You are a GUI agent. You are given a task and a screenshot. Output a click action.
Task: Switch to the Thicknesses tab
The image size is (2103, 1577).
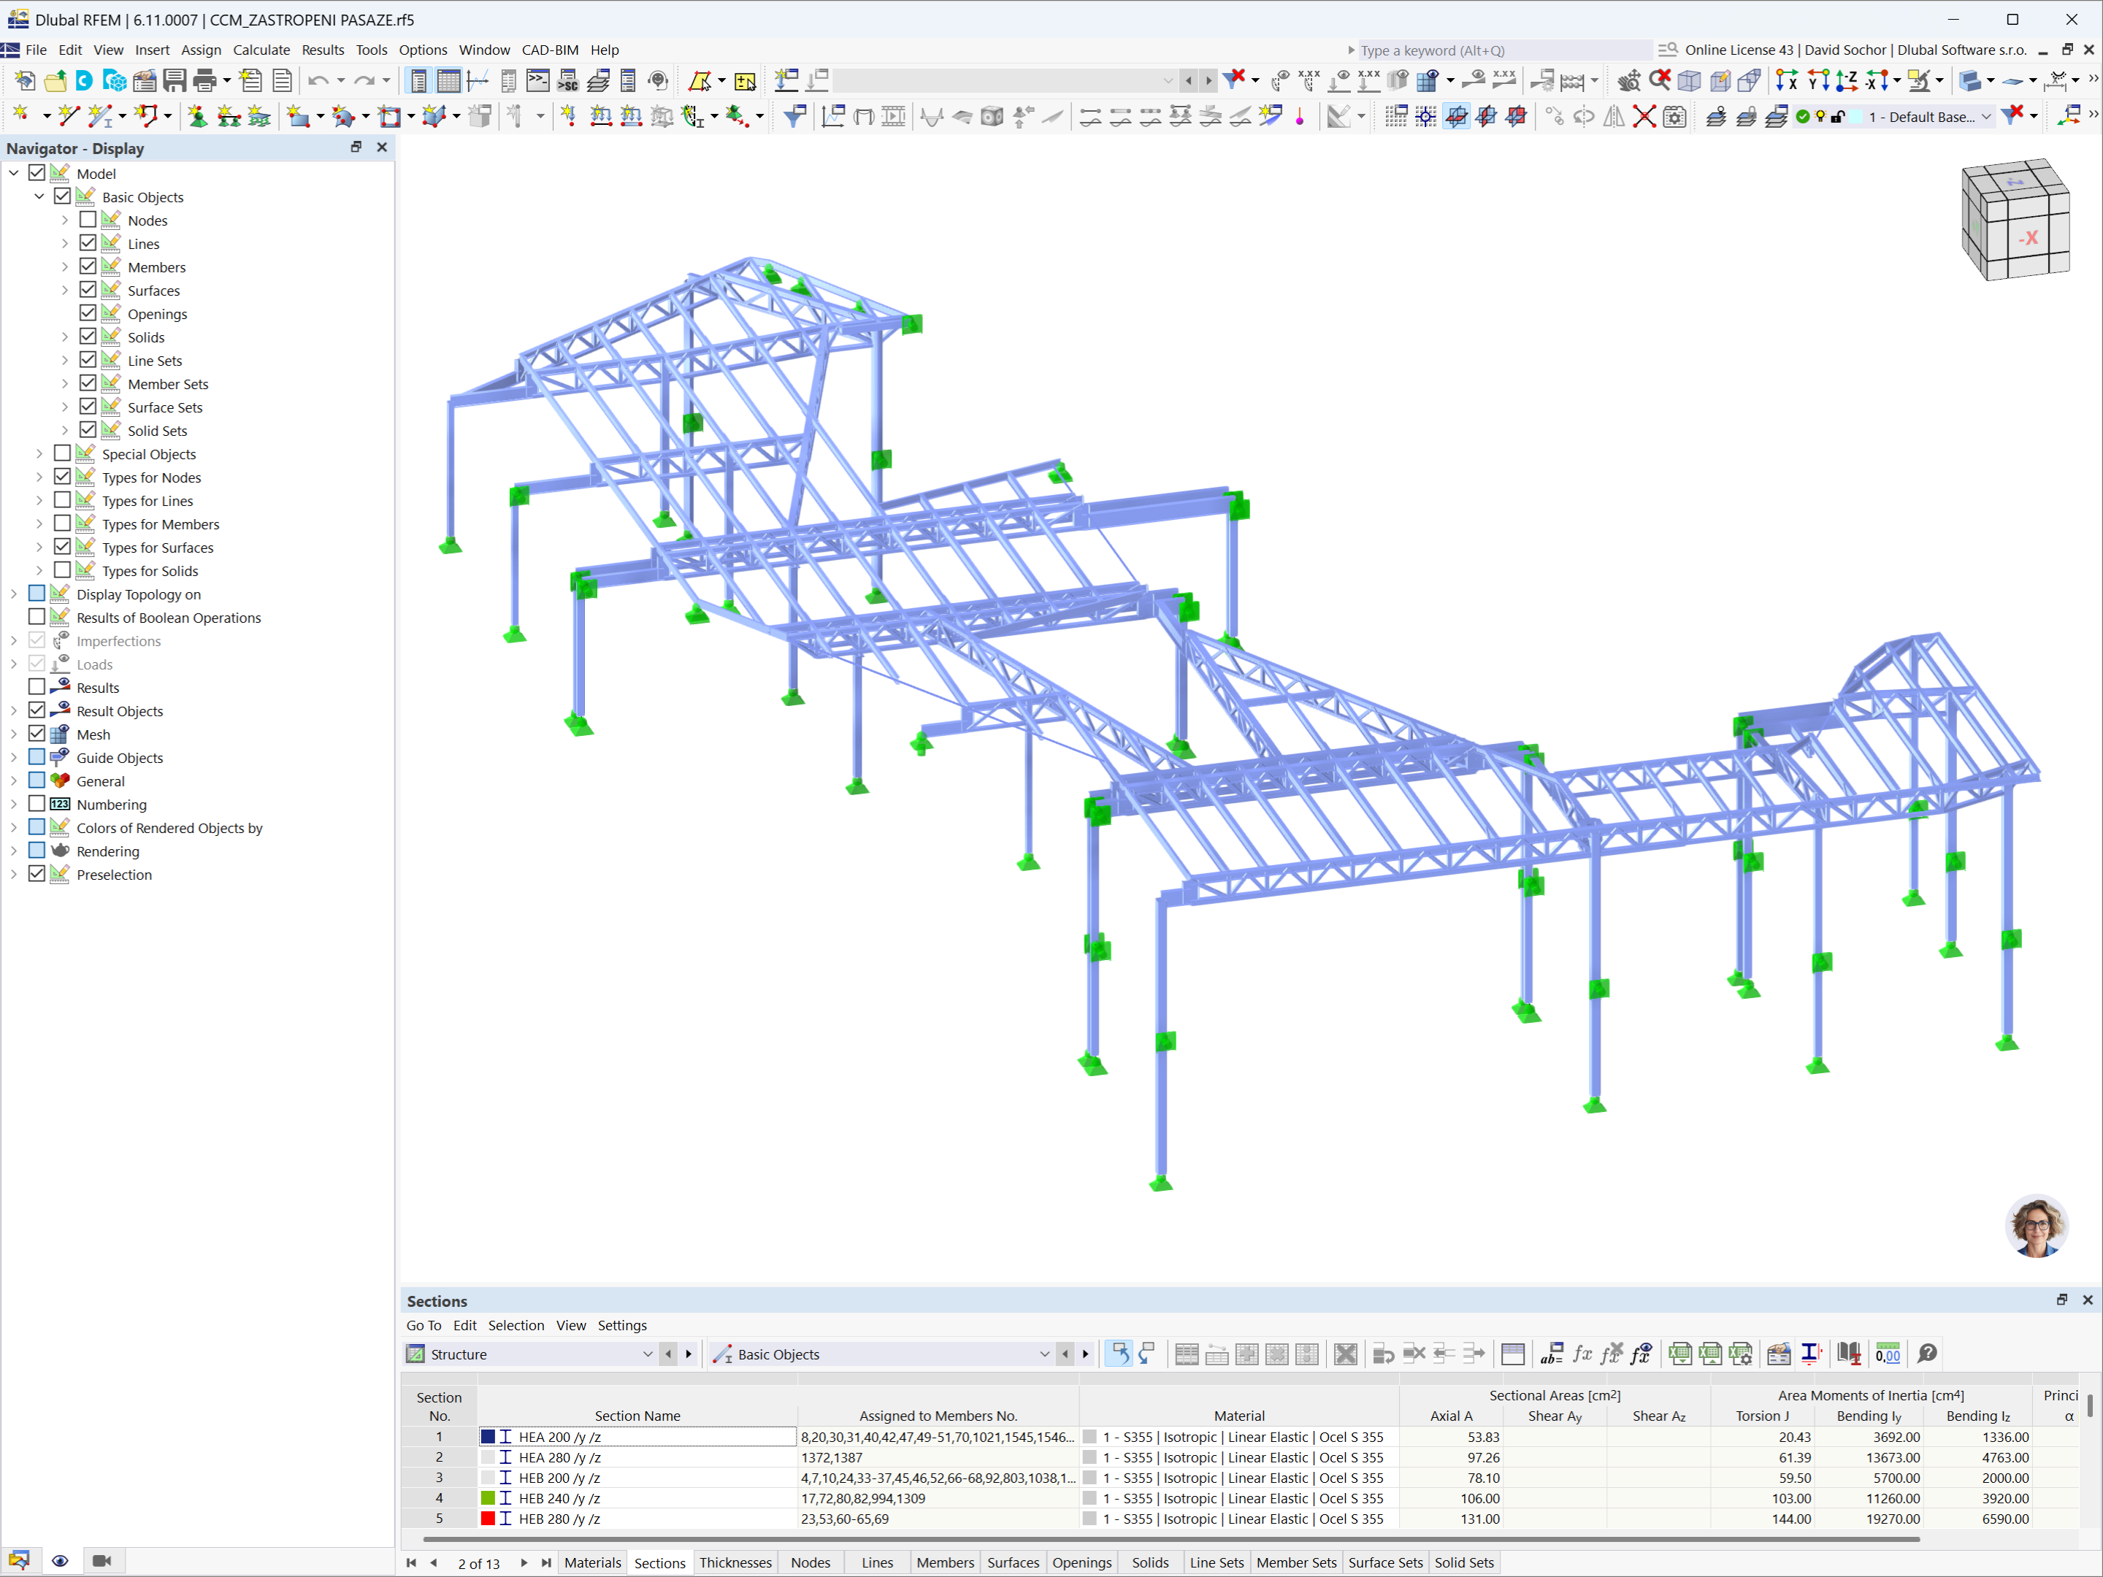click(x=735, y=1562)
